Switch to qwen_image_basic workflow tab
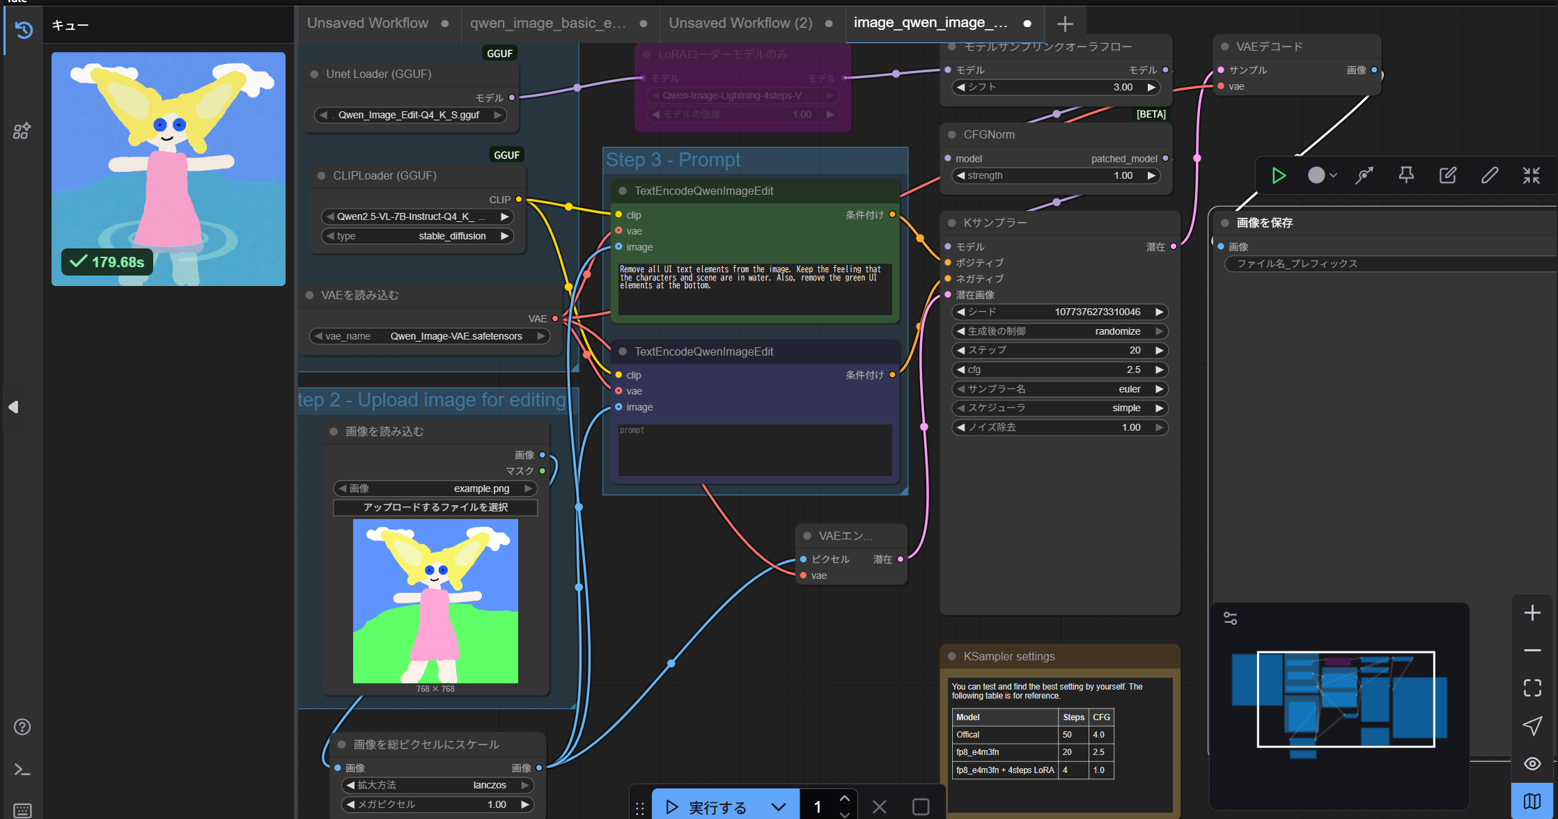The height and width of the screenshot is (819, 1558). tap(547, 23)
